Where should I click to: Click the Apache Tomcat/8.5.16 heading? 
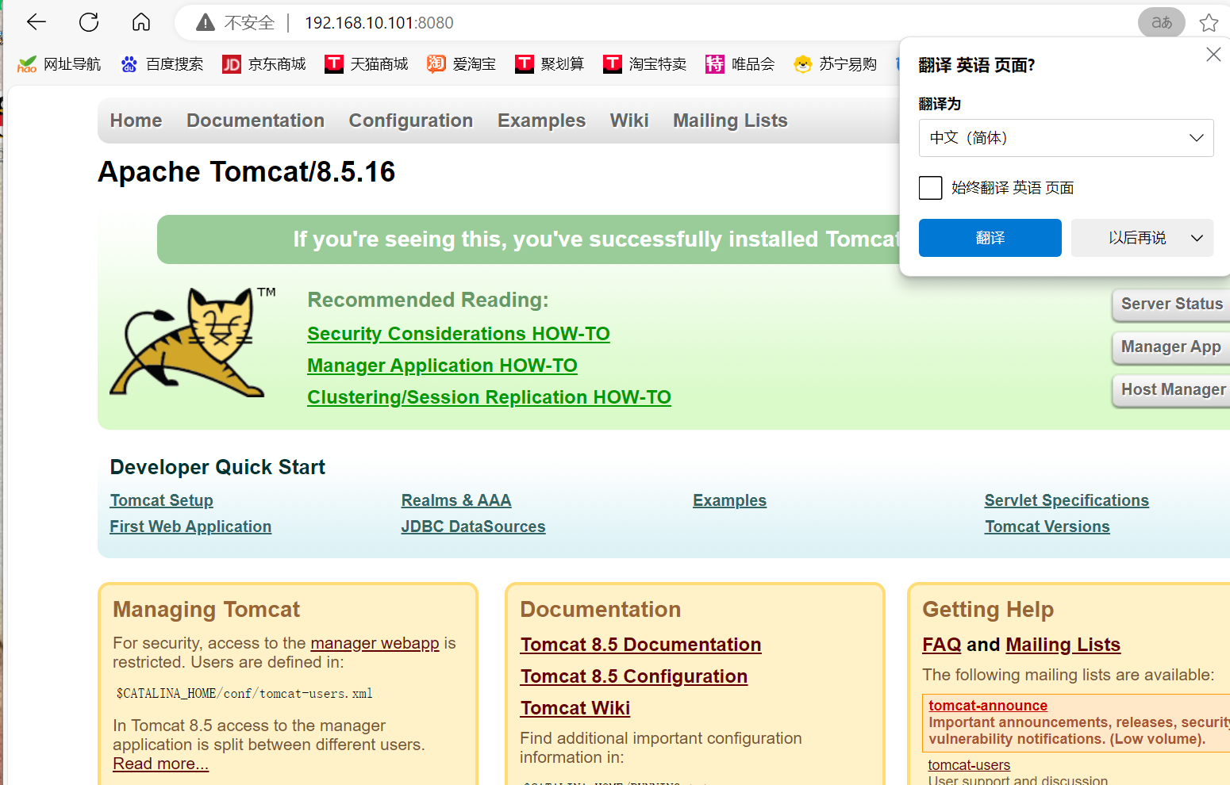(246, 172)
